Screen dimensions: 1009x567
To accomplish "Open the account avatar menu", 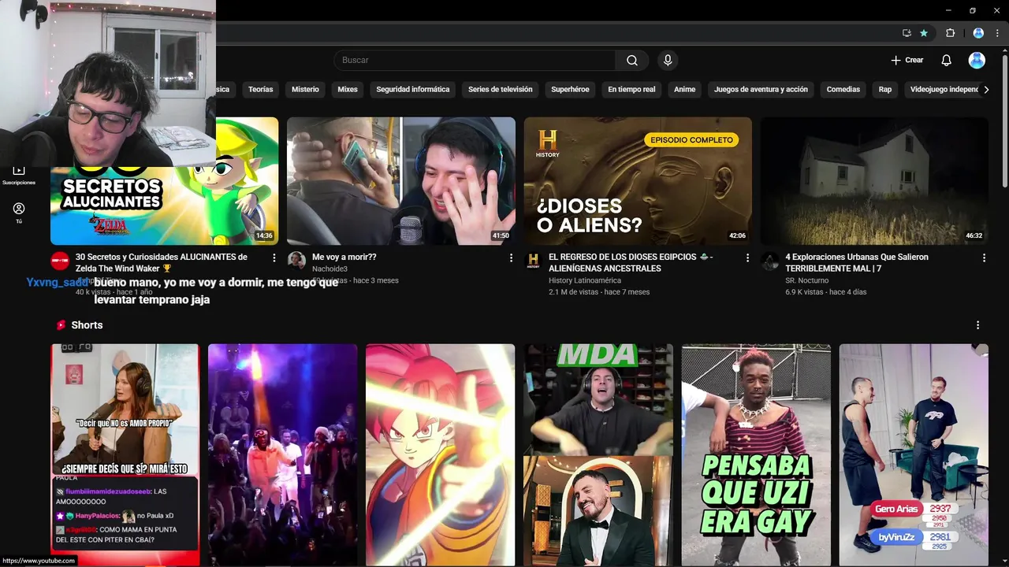I will pos(977,61).
